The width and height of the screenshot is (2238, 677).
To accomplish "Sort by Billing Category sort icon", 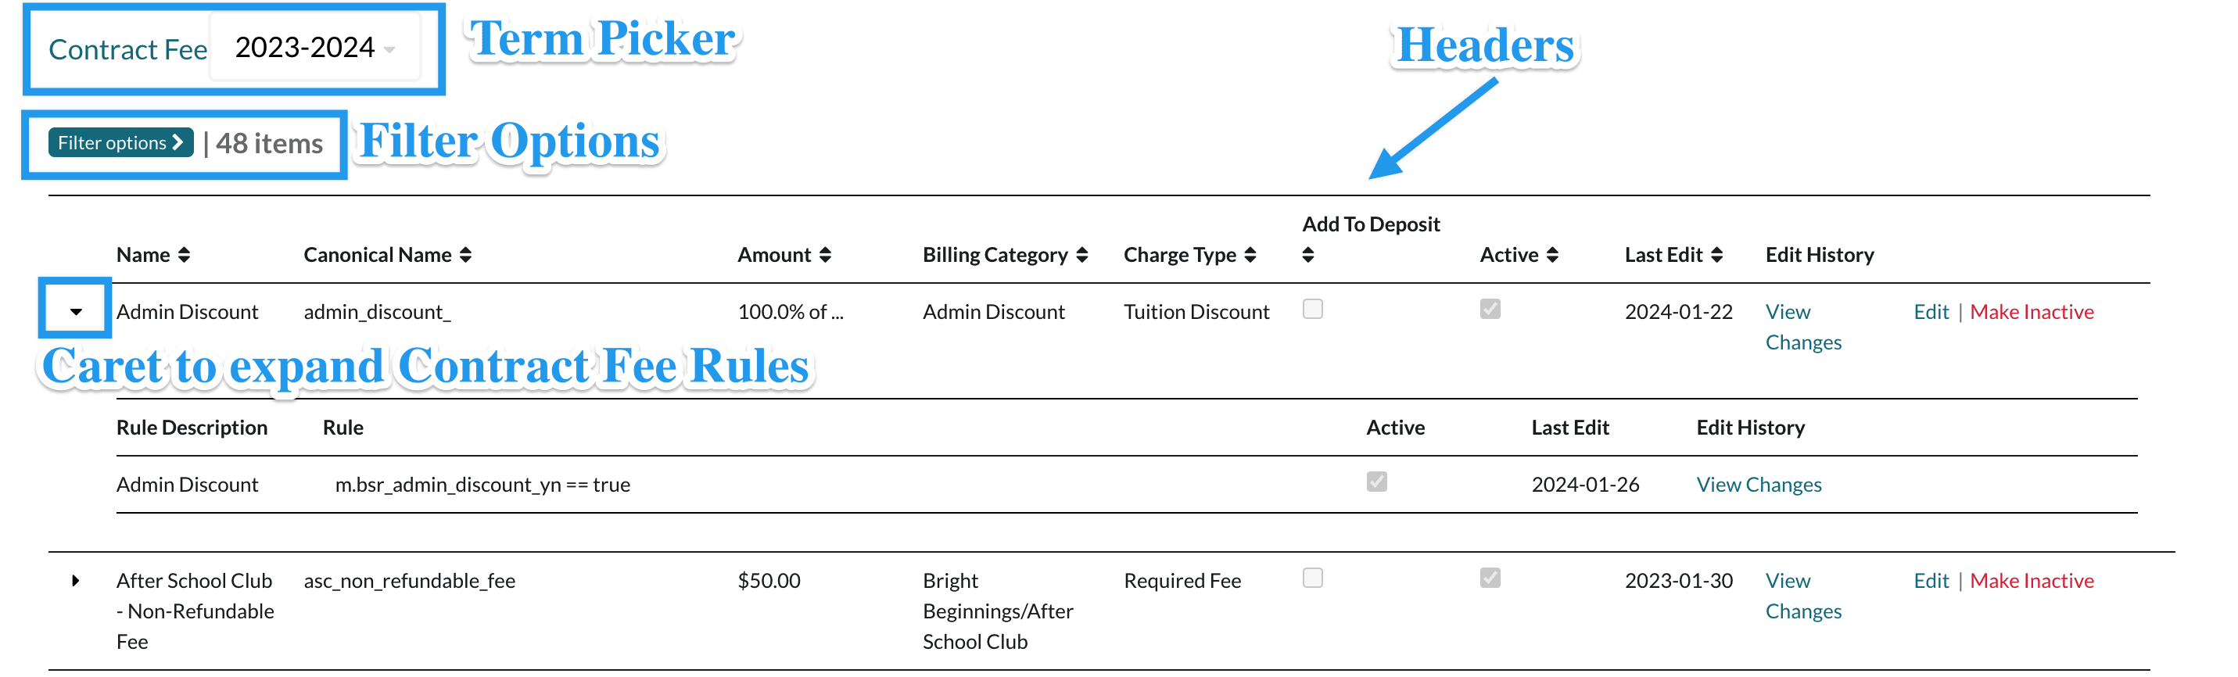I will pyautogui.click(x=1081, y=255).
